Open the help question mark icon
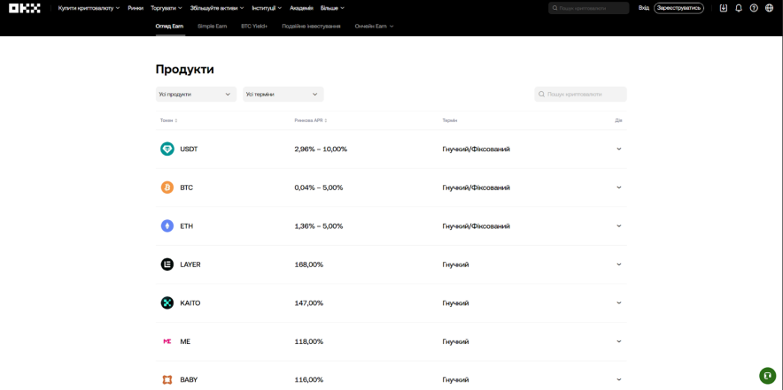Image resolution: width=783 pixels, height=390 pixels. click(x=754, y=8)
